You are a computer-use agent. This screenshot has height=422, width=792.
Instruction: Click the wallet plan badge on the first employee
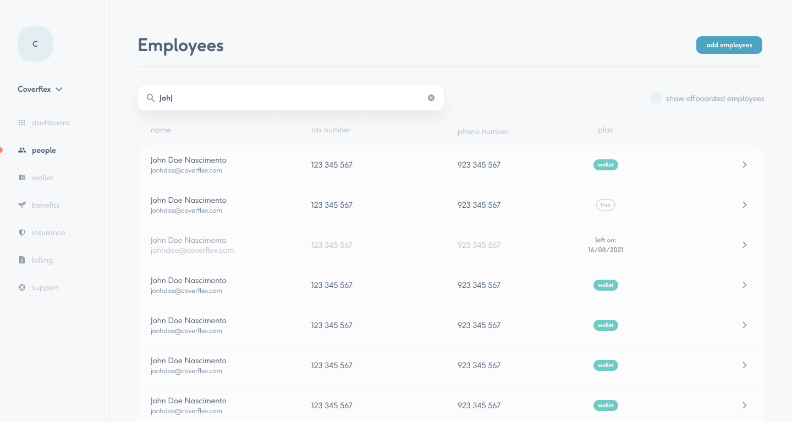[606, 164]
